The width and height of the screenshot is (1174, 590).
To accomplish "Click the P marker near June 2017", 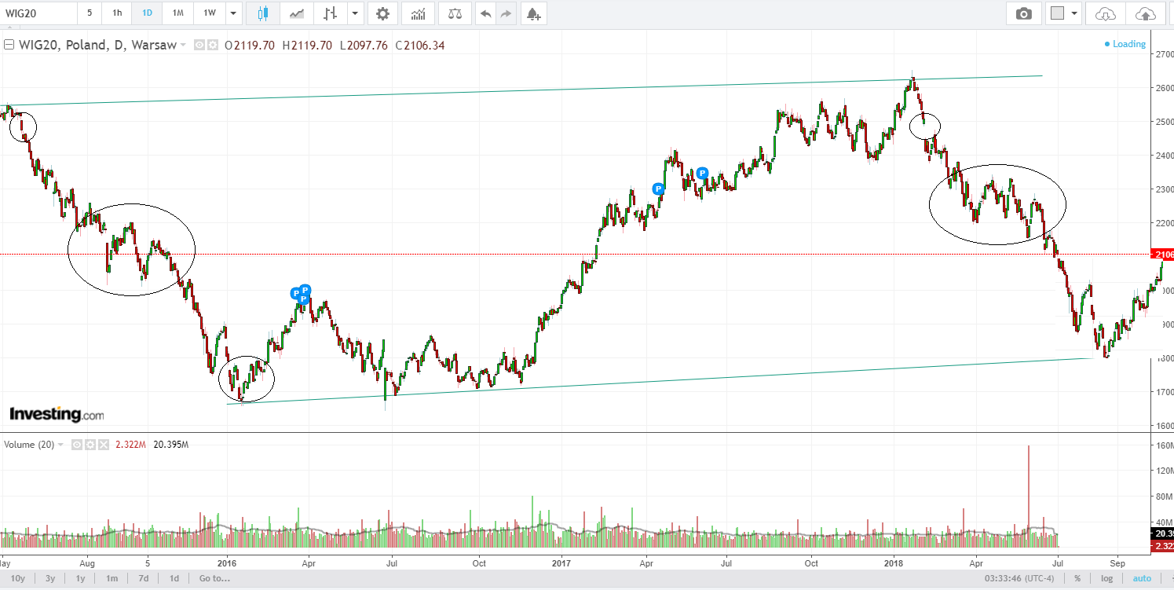I will 703,173.
